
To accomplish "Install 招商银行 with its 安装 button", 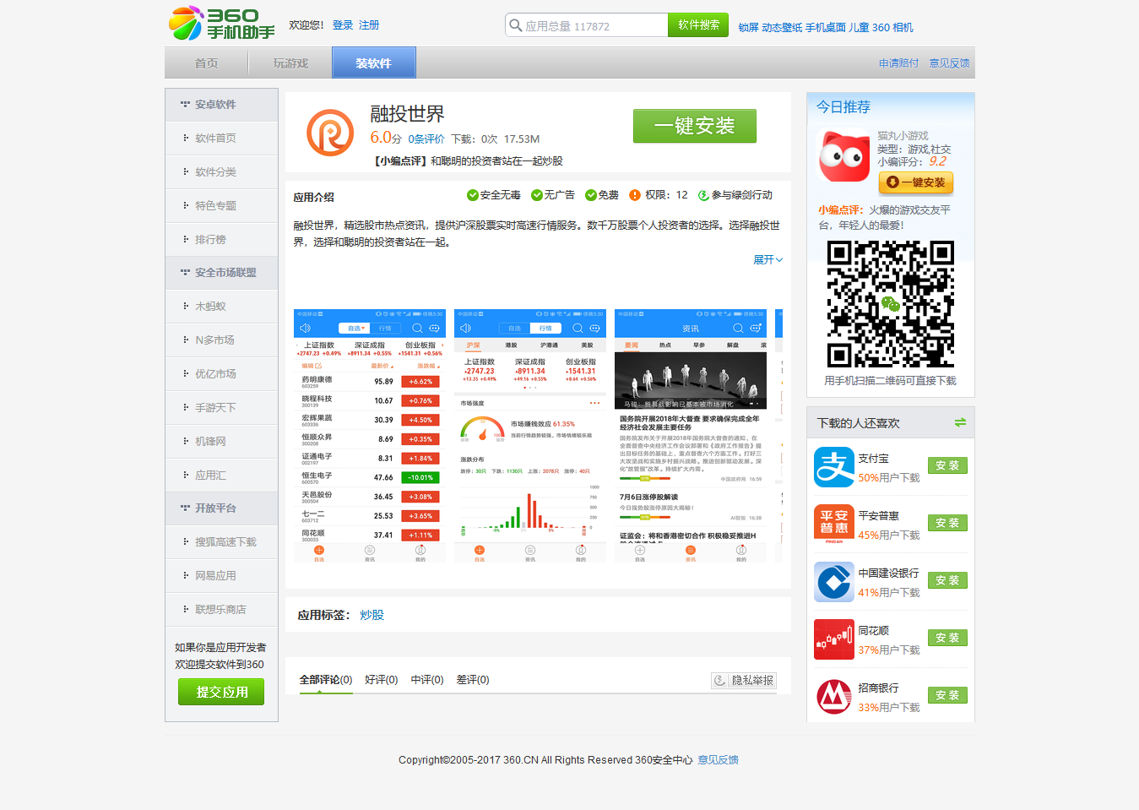I will click(x=947, y=695).
